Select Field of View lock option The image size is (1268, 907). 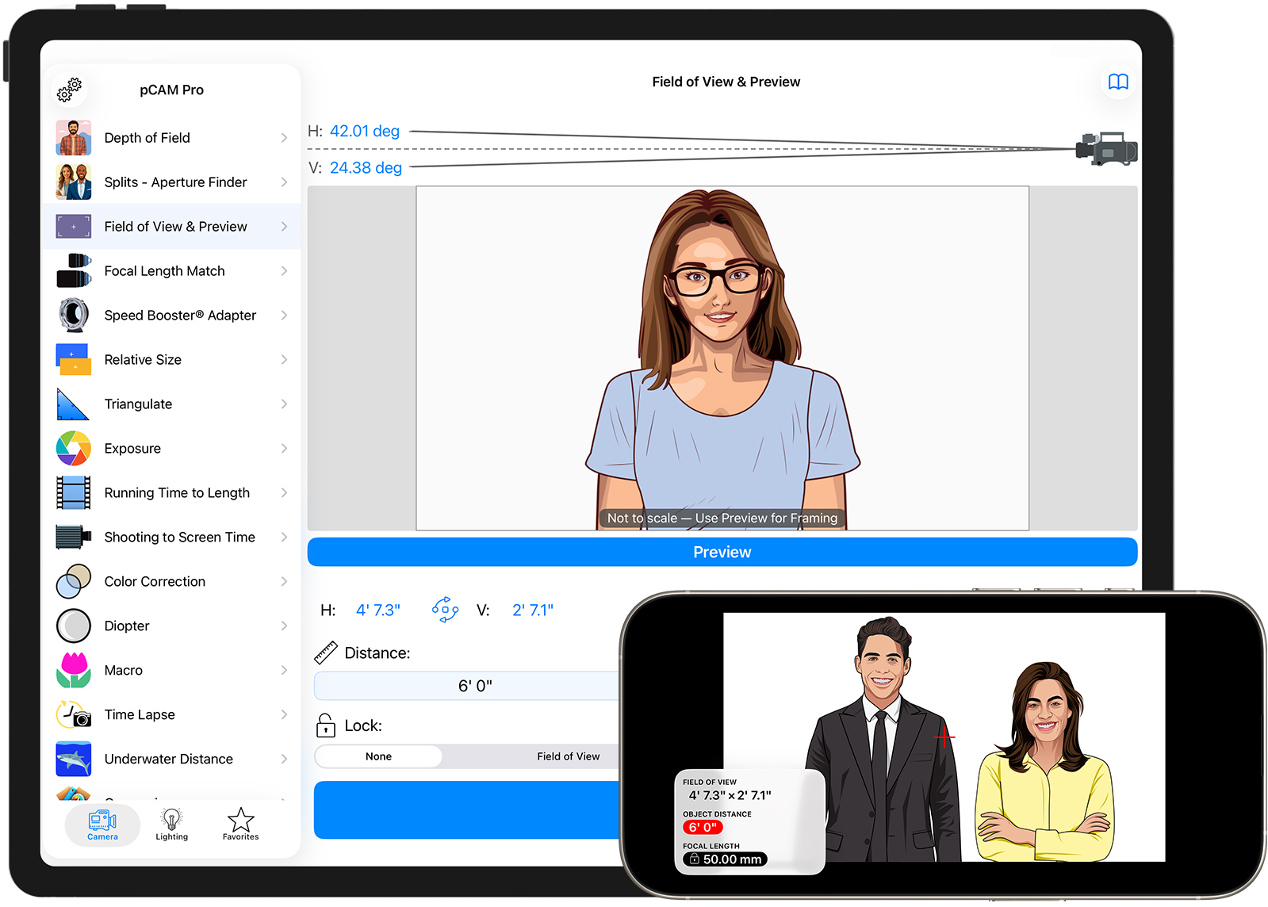(x=568, y=757)
